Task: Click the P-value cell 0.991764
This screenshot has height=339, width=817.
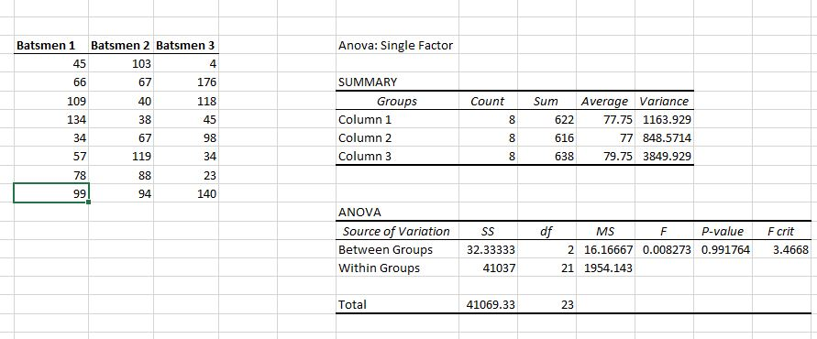Action: pyautogui.click(x=723, y=249)
